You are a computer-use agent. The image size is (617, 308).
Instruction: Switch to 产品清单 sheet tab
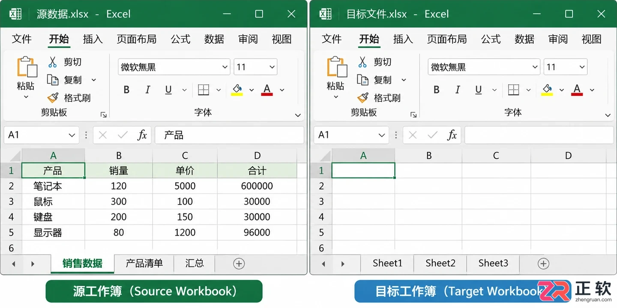coord(144,263)
